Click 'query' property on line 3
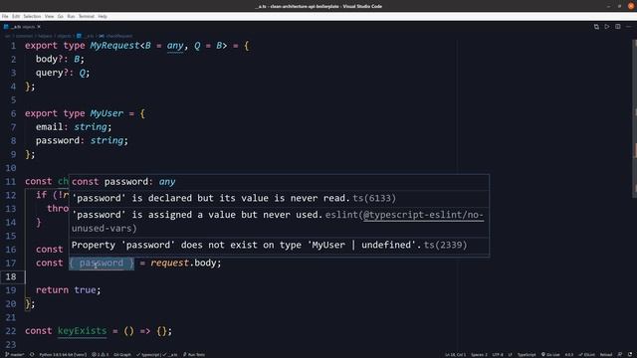 [49, 73]
